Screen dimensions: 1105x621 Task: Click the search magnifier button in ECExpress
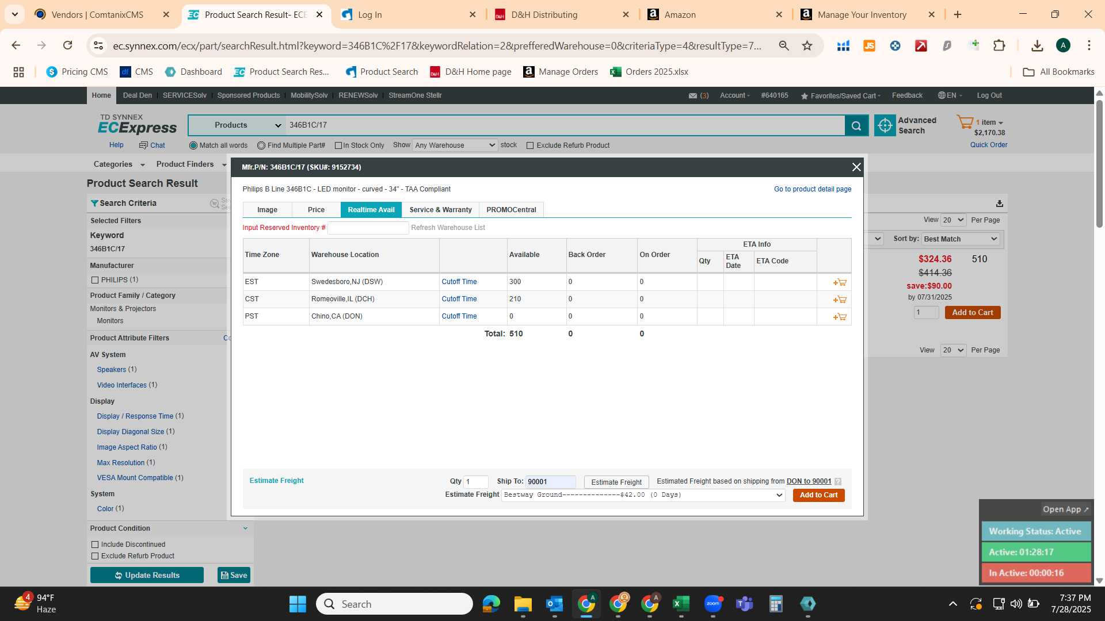[856, 125]
